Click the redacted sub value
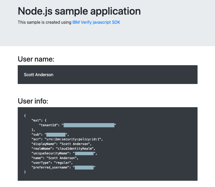Viewport: 215px width, 187px height. [x=56, y=135]
